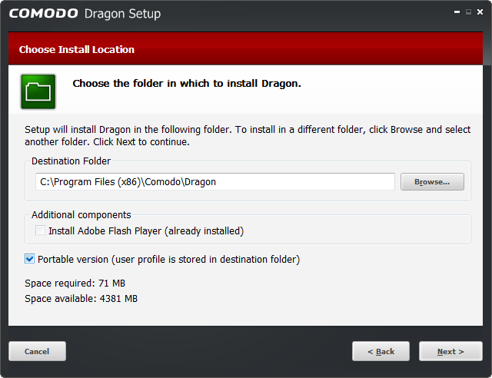Click the Space required text

75,283
